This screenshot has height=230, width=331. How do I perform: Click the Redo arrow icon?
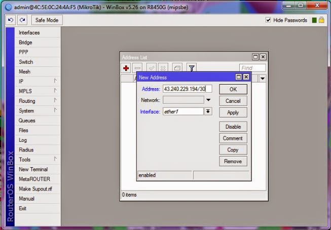[x=22, y=20]
